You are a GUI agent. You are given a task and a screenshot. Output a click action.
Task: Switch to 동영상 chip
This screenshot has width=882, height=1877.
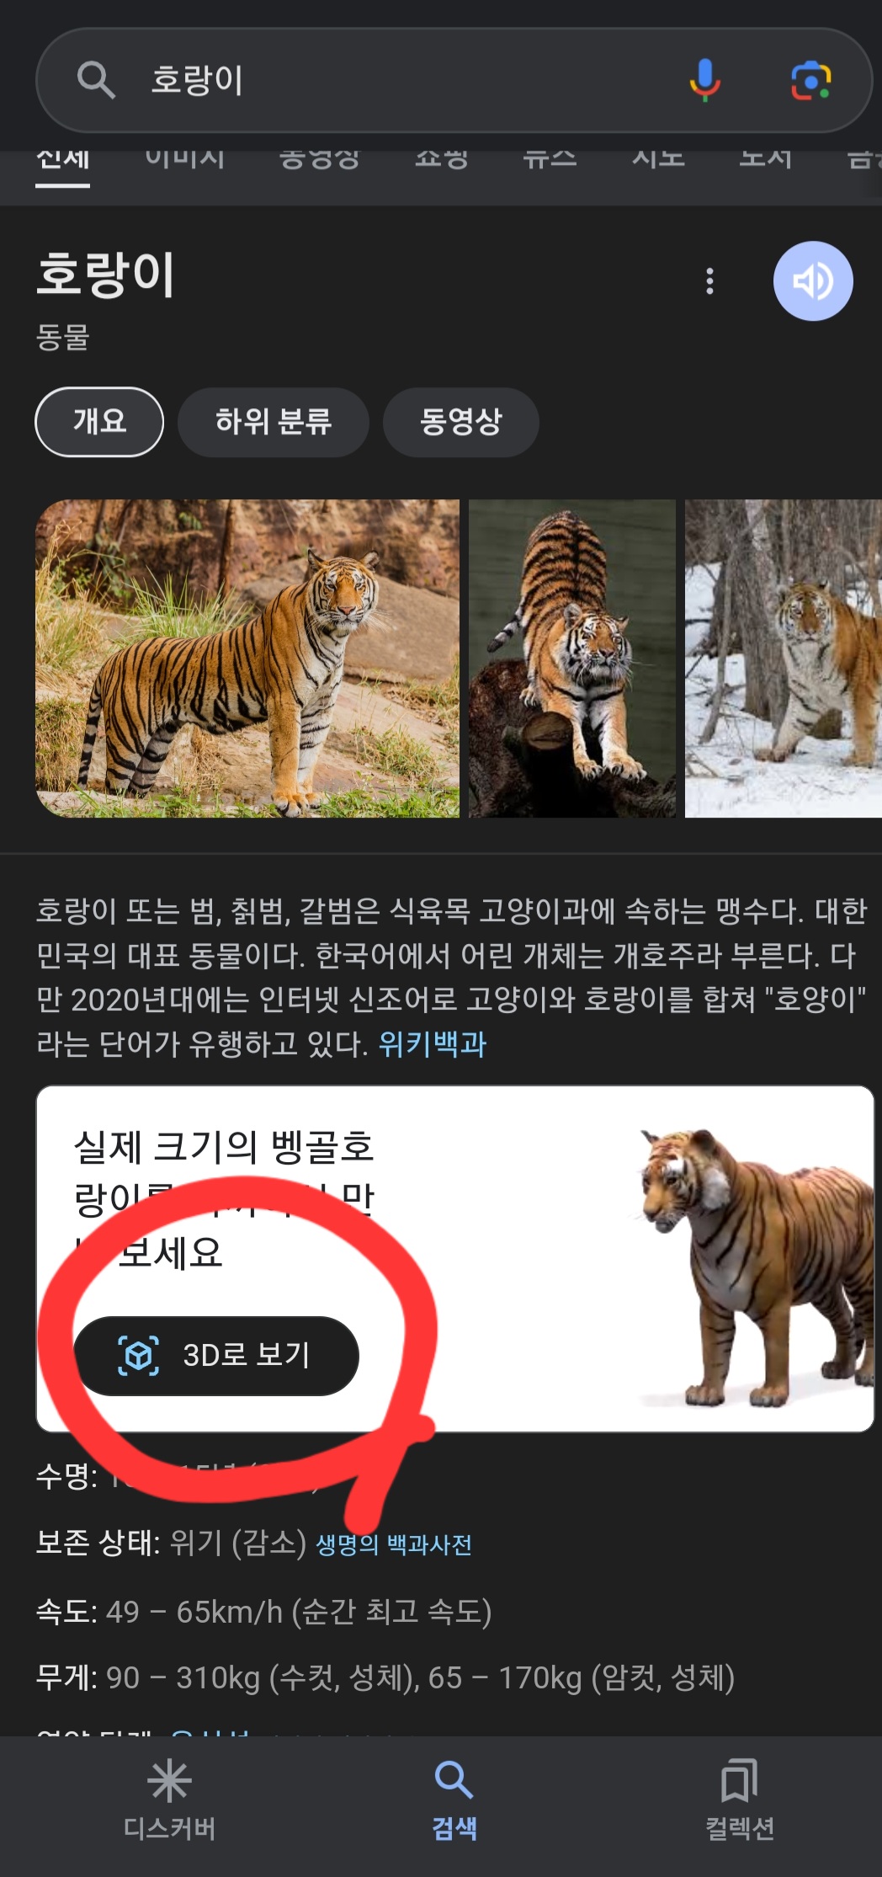461,422
